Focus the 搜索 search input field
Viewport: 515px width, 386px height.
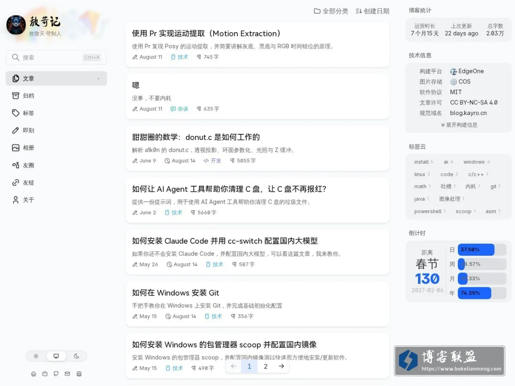tap(56, 57)
